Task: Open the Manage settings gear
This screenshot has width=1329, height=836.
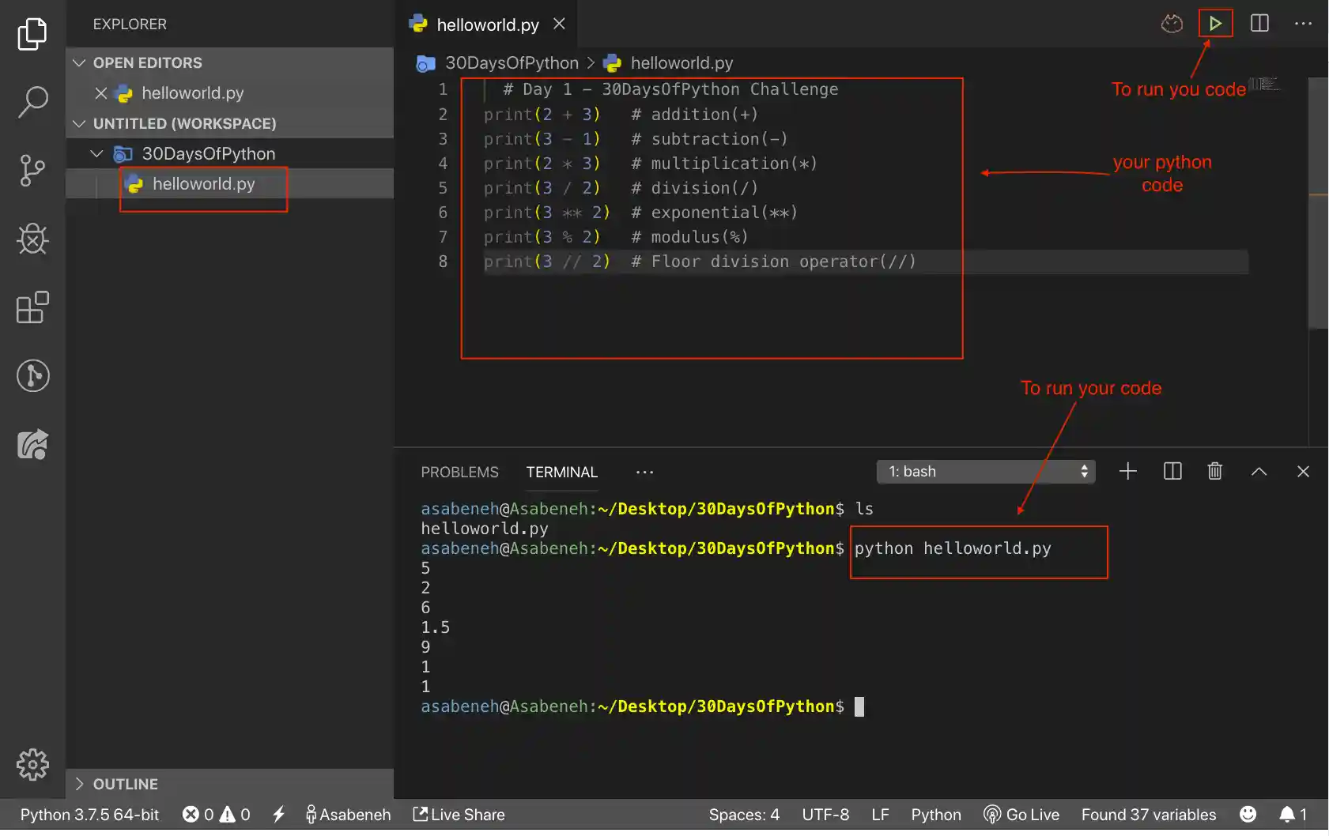Action: 32,764
